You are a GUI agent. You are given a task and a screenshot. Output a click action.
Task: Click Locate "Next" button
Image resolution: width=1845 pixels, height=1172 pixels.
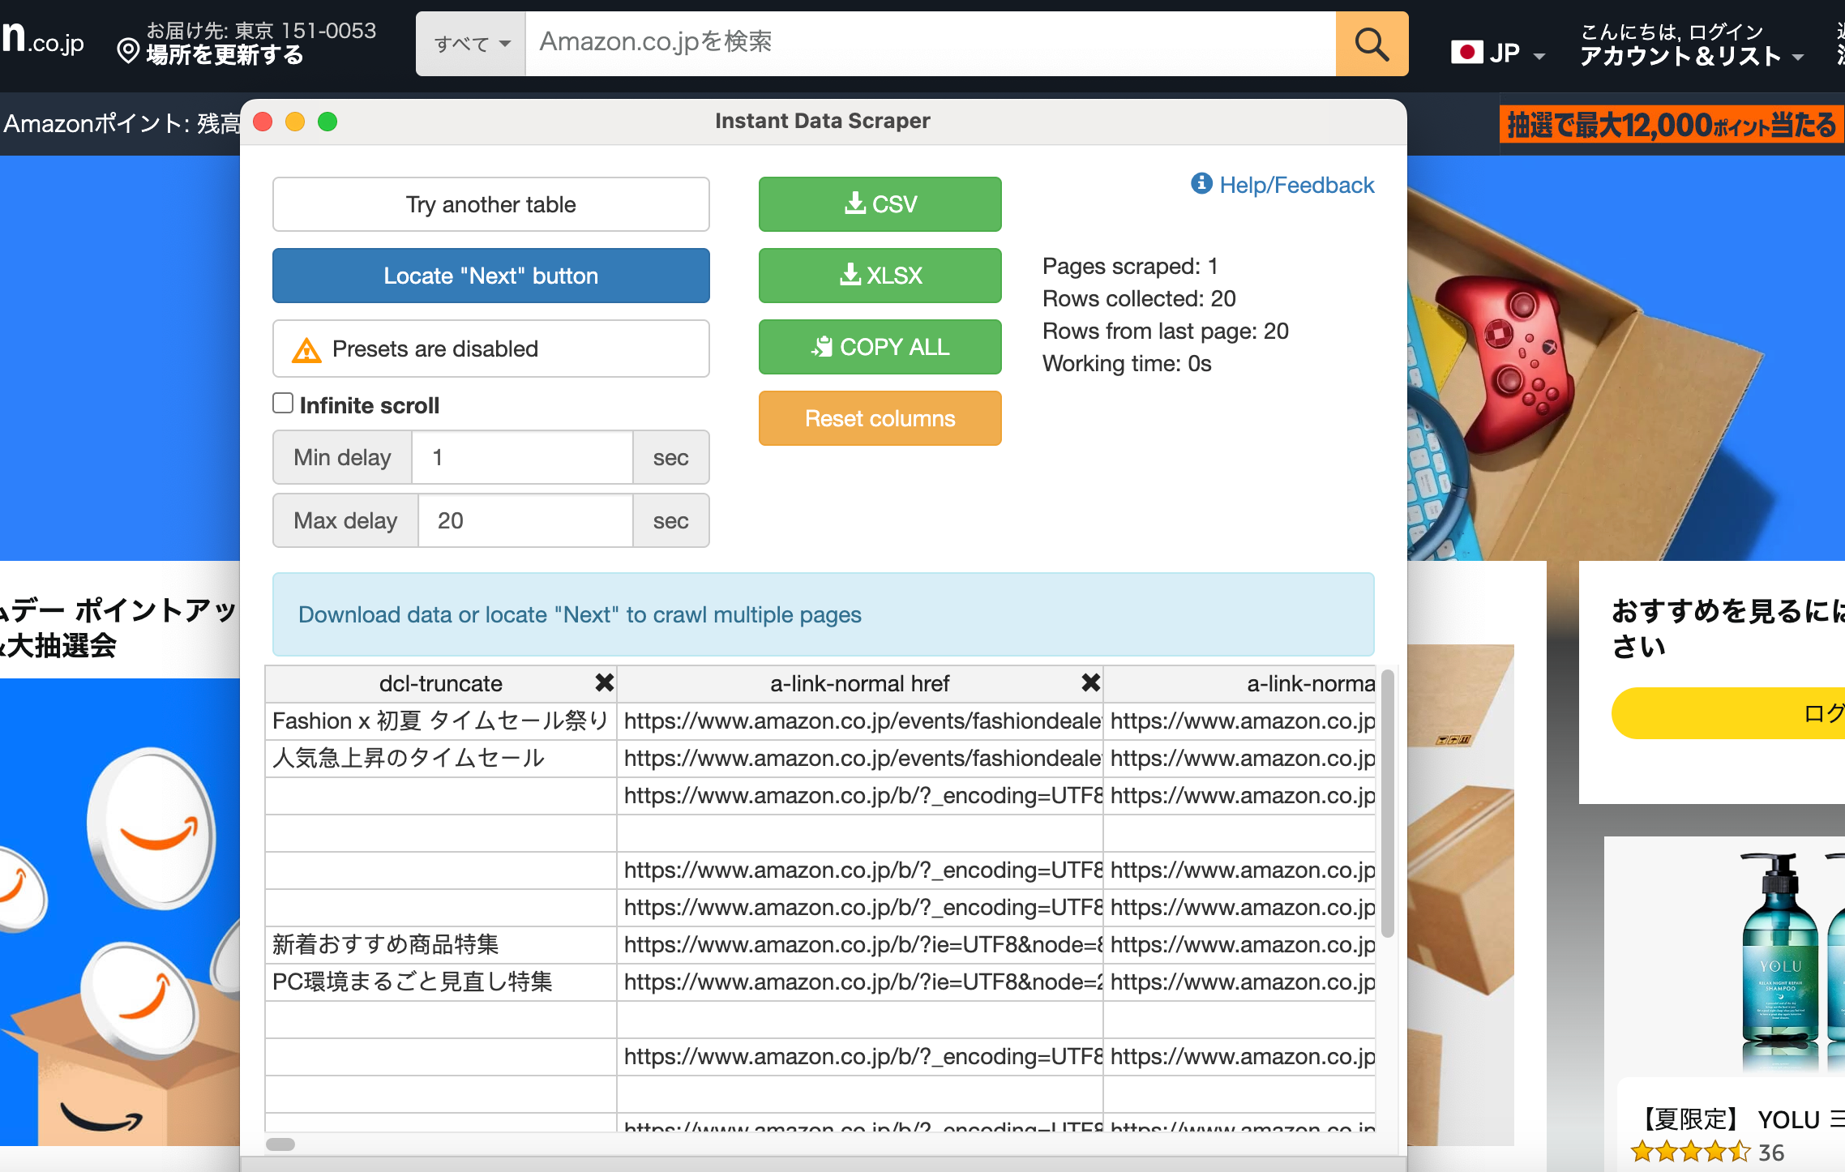point(491,276)
